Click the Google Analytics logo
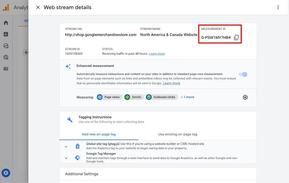The image size is (289, 183). pyautogui.click(x=6, y=8)
